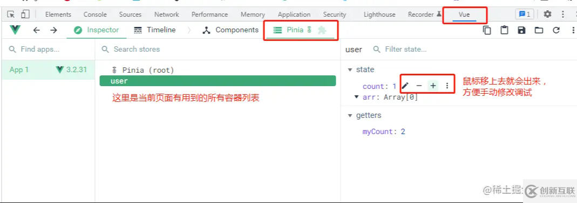Select the user store

point(218,81)
